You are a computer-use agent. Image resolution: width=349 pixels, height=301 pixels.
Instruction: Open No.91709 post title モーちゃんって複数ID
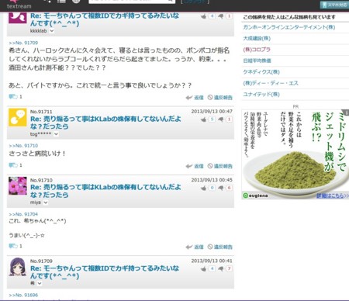coord(105,272)
